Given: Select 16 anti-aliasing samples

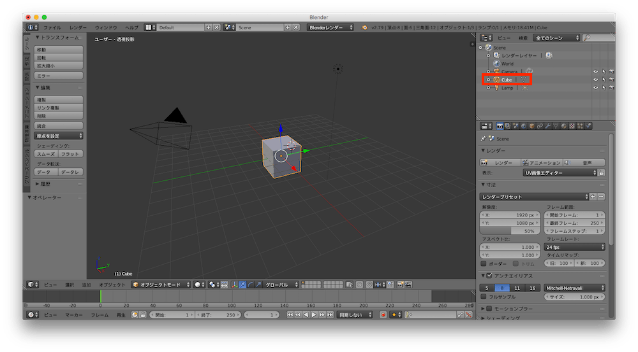Looking at the screenshot, I should (x=533, y=288).
